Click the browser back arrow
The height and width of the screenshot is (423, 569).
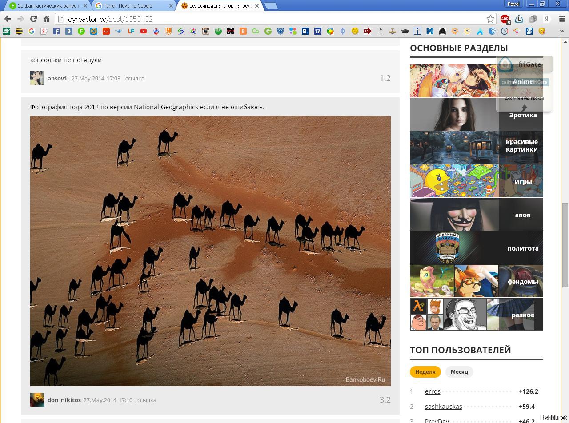click(x=8, y=19)
